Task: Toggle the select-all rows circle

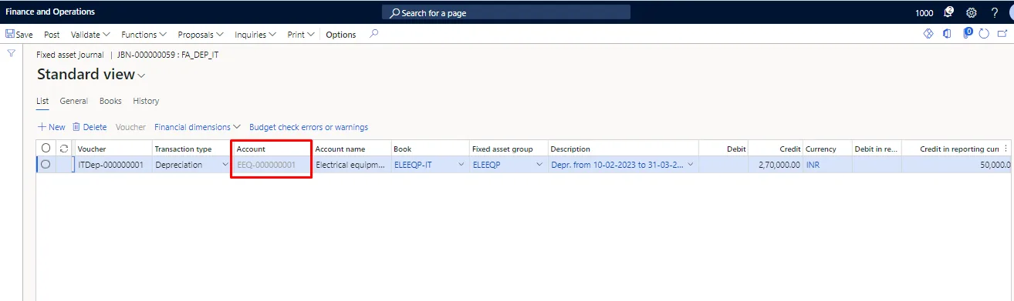Action: [x=46, y=148]
